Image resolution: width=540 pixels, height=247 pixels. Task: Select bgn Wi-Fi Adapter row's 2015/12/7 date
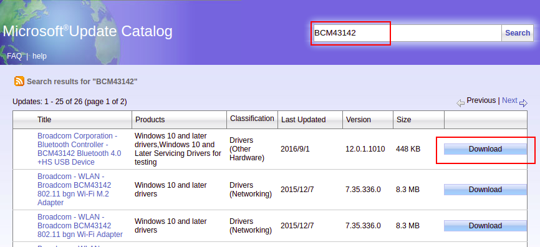pos(297,226)
